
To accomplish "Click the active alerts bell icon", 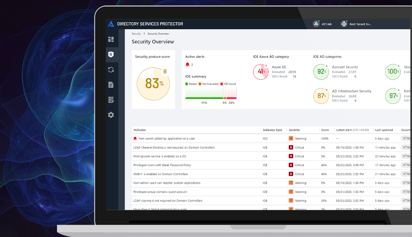I will click(x=187, y=64).
